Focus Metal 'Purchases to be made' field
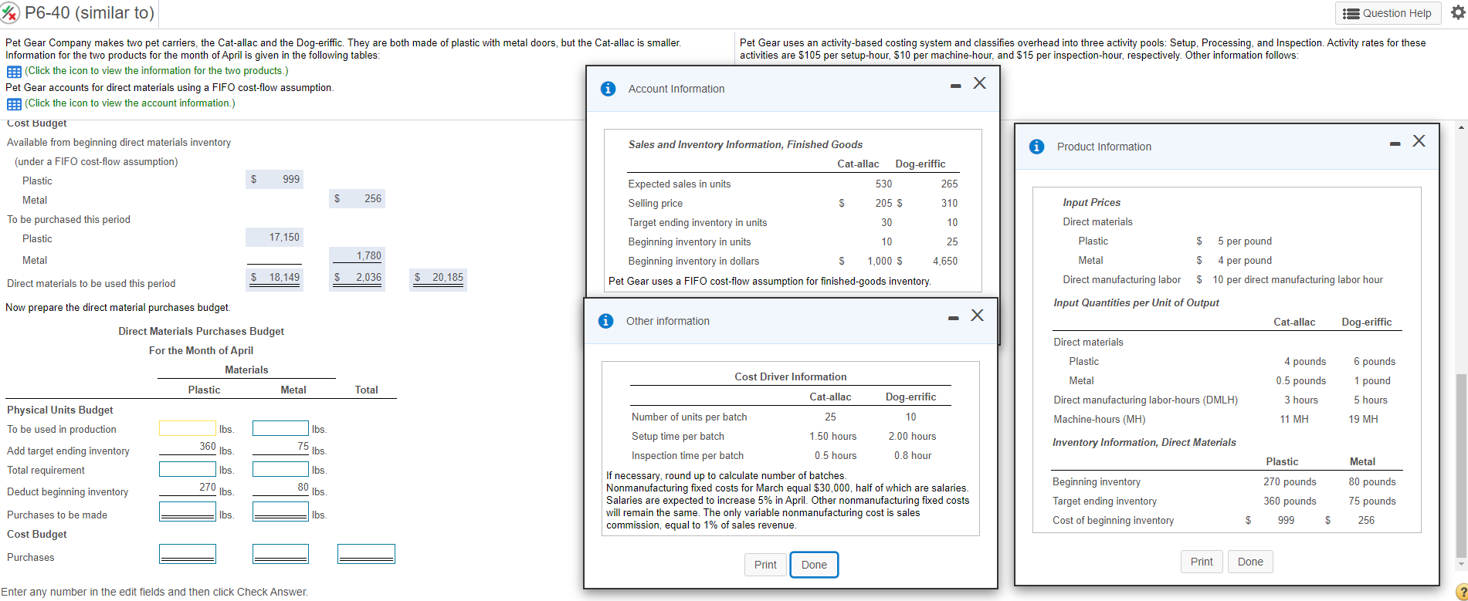The width and height of the screenshot is (1468, 601). coord(281,512)
